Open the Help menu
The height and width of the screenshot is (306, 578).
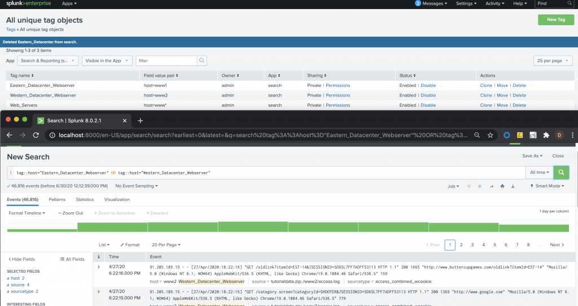click(x=520, y=3)
